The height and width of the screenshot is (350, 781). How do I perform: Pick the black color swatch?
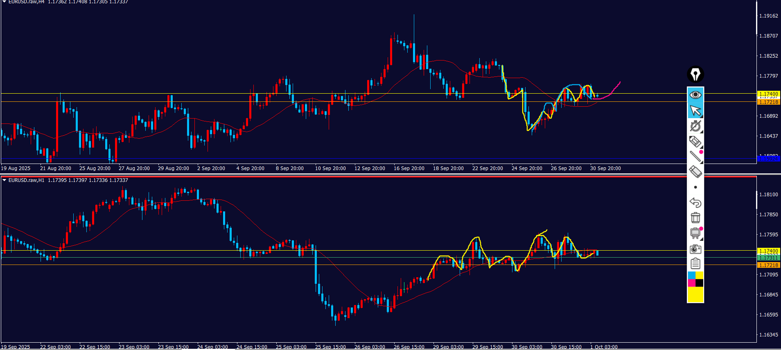[x=699, y=283]
